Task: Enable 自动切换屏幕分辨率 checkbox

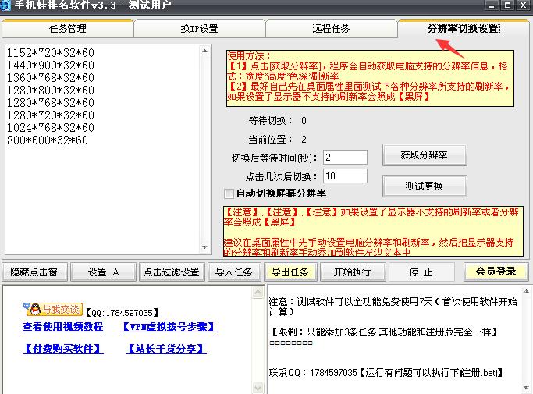Action: [229, 193]
